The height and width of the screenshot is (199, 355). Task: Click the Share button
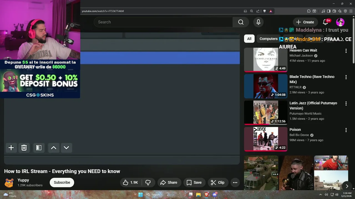[169, 182]
